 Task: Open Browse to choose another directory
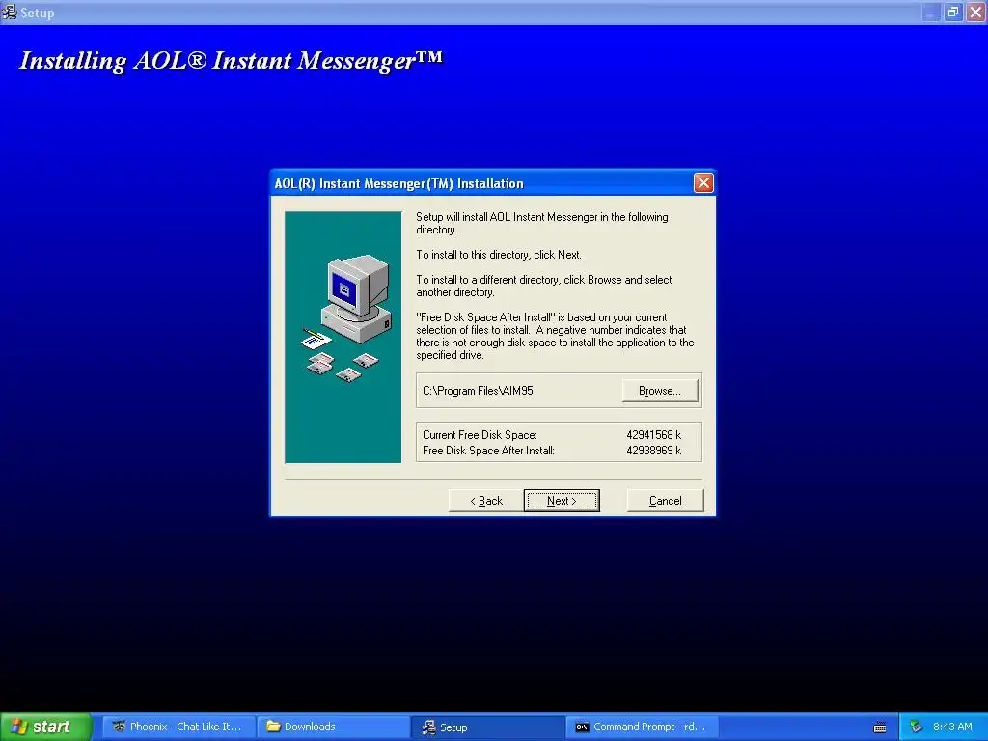(x=660, y=391)
